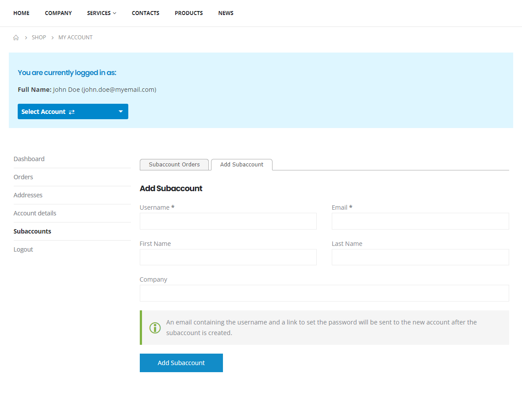Click 'You are currently logged in as:' heading
Screen dimensions: 522x396
67,73
